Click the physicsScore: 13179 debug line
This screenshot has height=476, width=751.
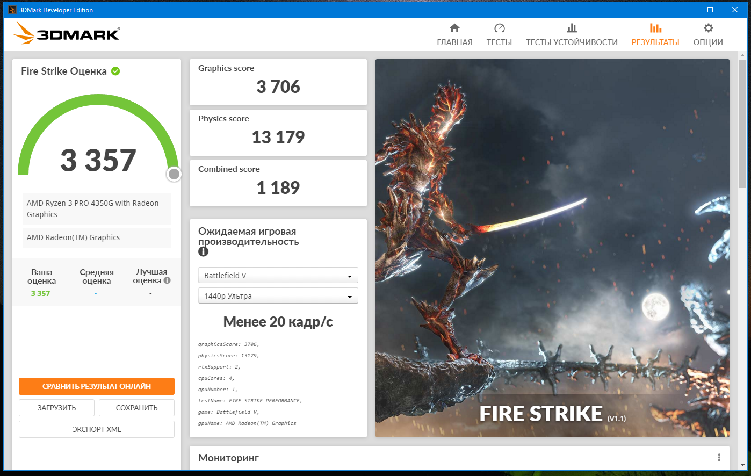coord(229,356)
